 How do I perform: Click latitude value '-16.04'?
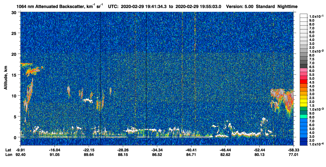54,150
